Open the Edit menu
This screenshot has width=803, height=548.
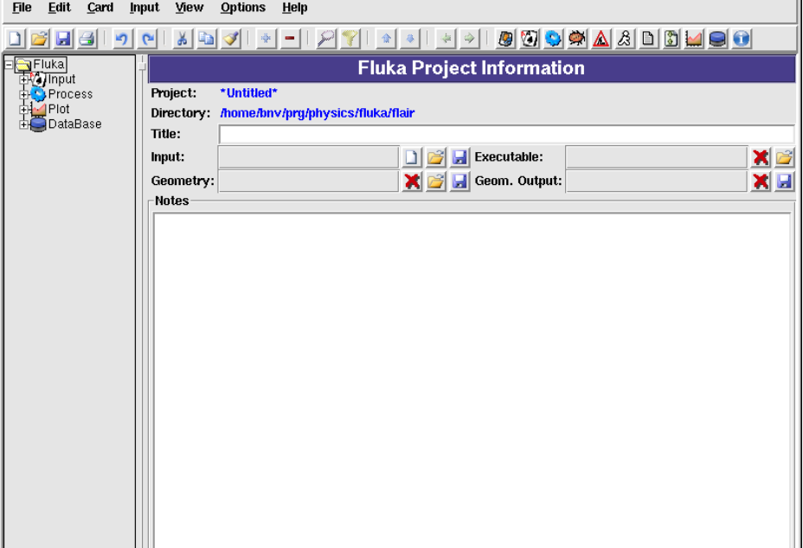(x=59, y=8)
